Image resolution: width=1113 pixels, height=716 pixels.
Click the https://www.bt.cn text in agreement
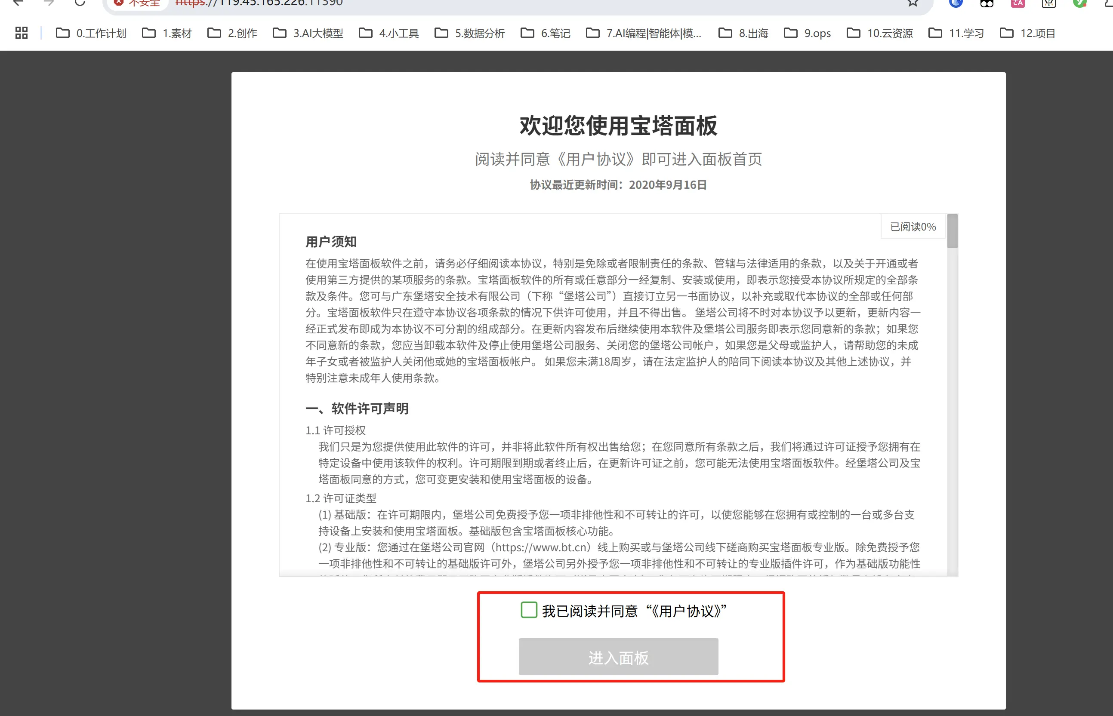coord(541,547)
